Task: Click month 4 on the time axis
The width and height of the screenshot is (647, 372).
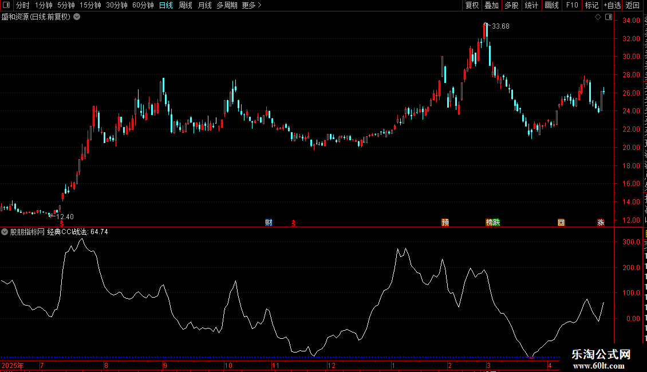Action: pos(550,365)
